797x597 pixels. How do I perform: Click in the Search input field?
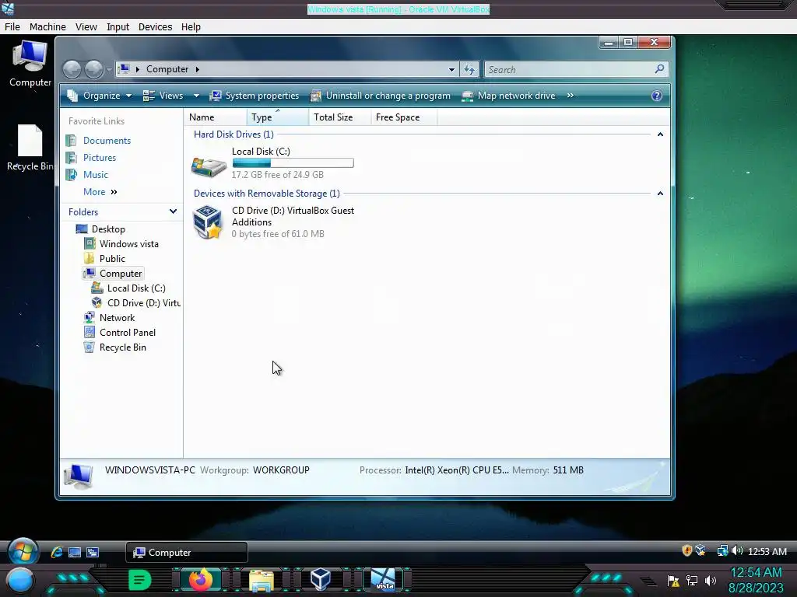click(x=569, y=69)
